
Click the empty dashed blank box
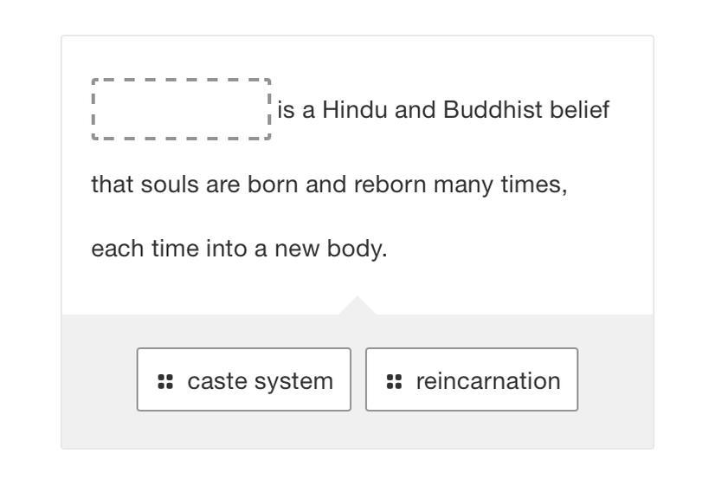tap(181, 109)
